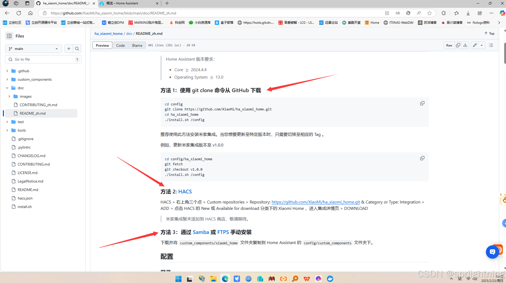Jump to Top of page
Image resolution: width=506 pixels, height=283 pixels.
click(489, 33)
